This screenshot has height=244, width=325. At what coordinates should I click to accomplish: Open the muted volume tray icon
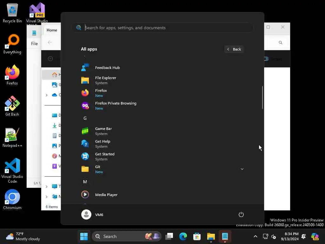[274, 236]
